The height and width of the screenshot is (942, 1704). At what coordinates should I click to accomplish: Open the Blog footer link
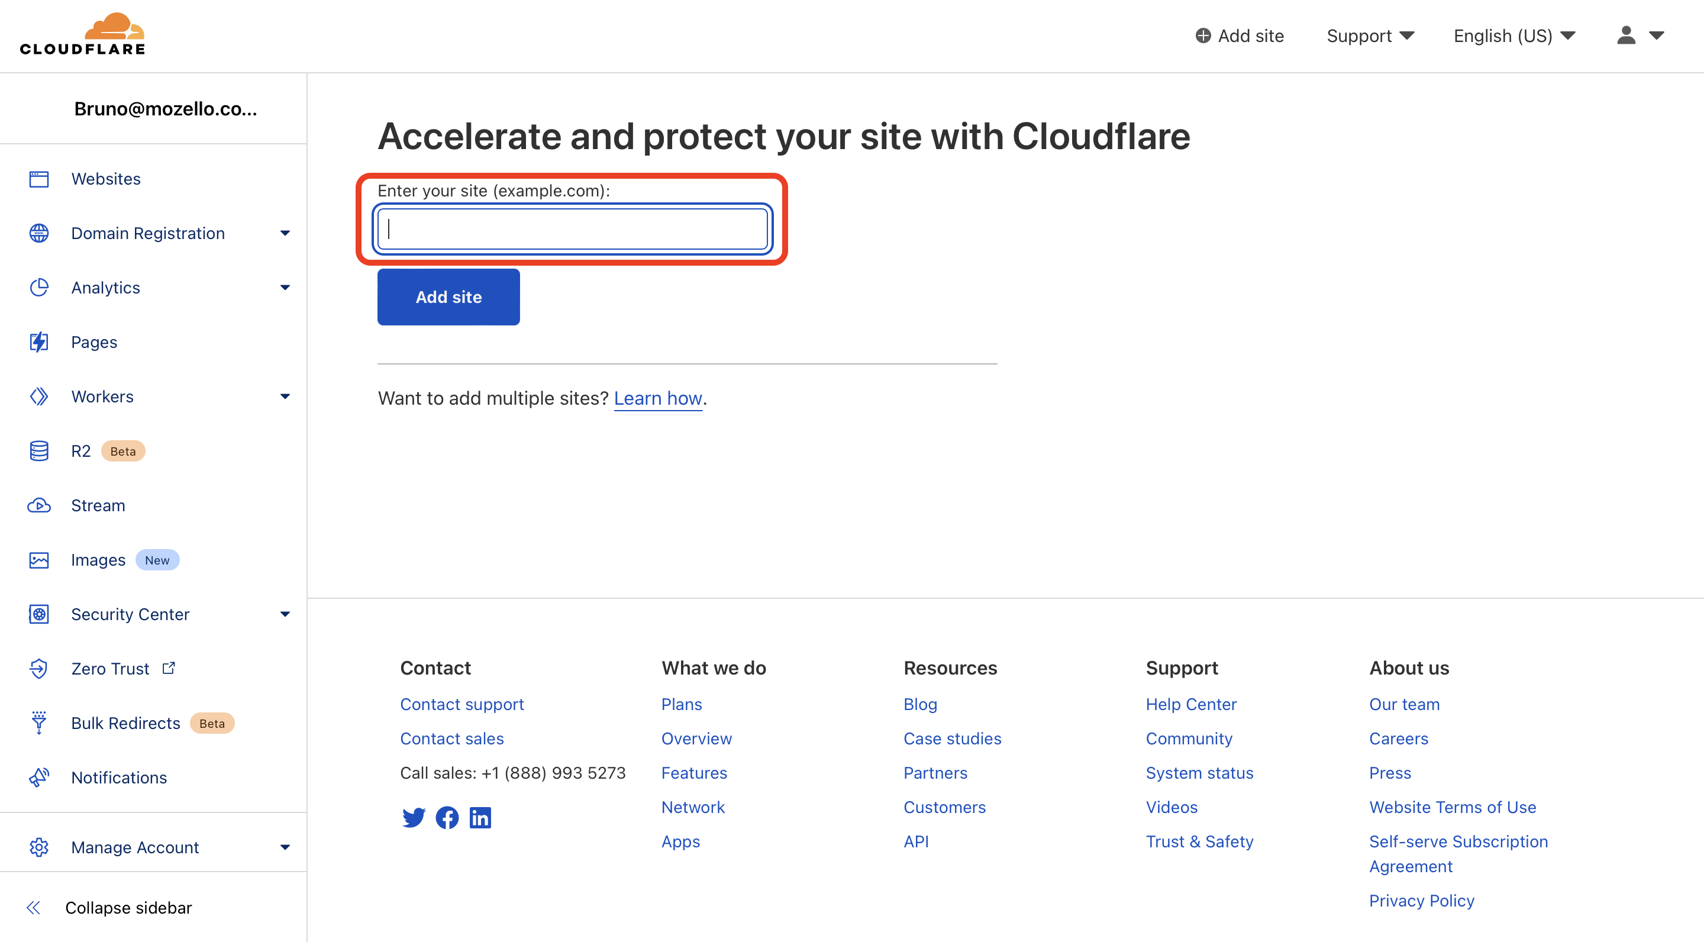coord(920,705)
